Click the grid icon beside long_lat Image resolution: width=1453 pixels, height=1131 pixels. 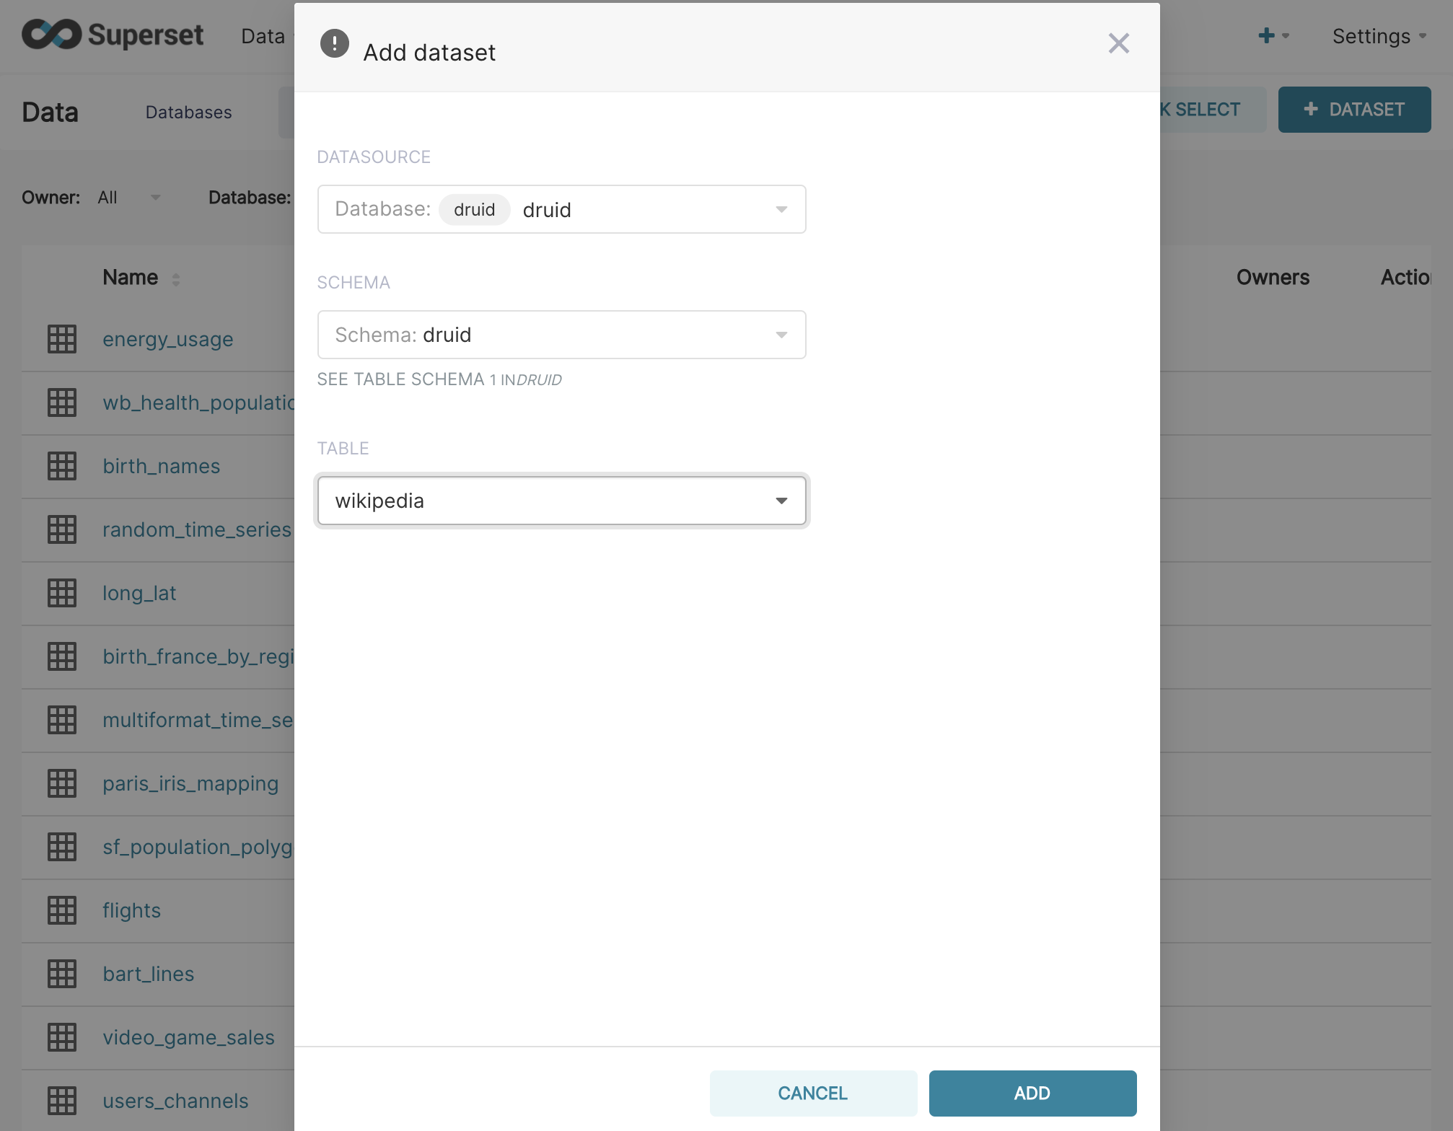tap(62, 593)
